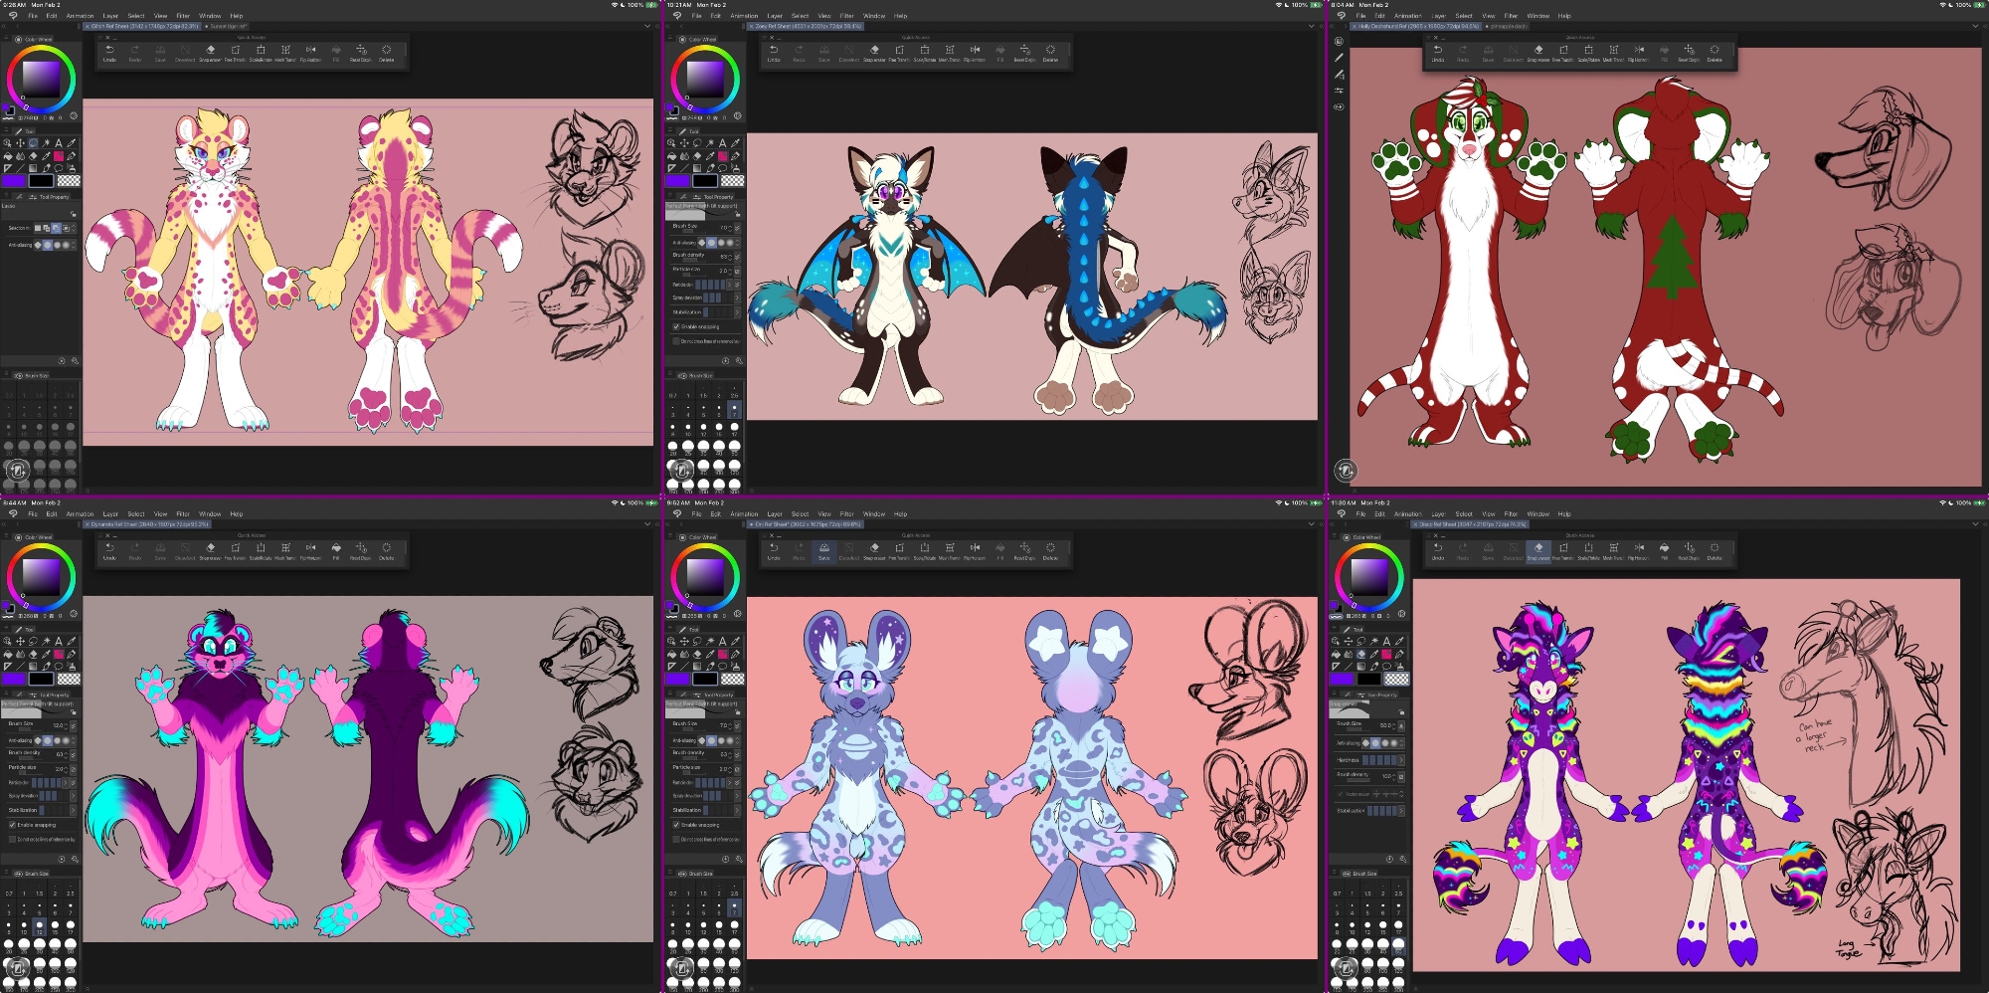This screenshot has width=1989, height=993.
Task: Click Reset Display in Dynamite window's Quick Access
Action: point(361,549)
